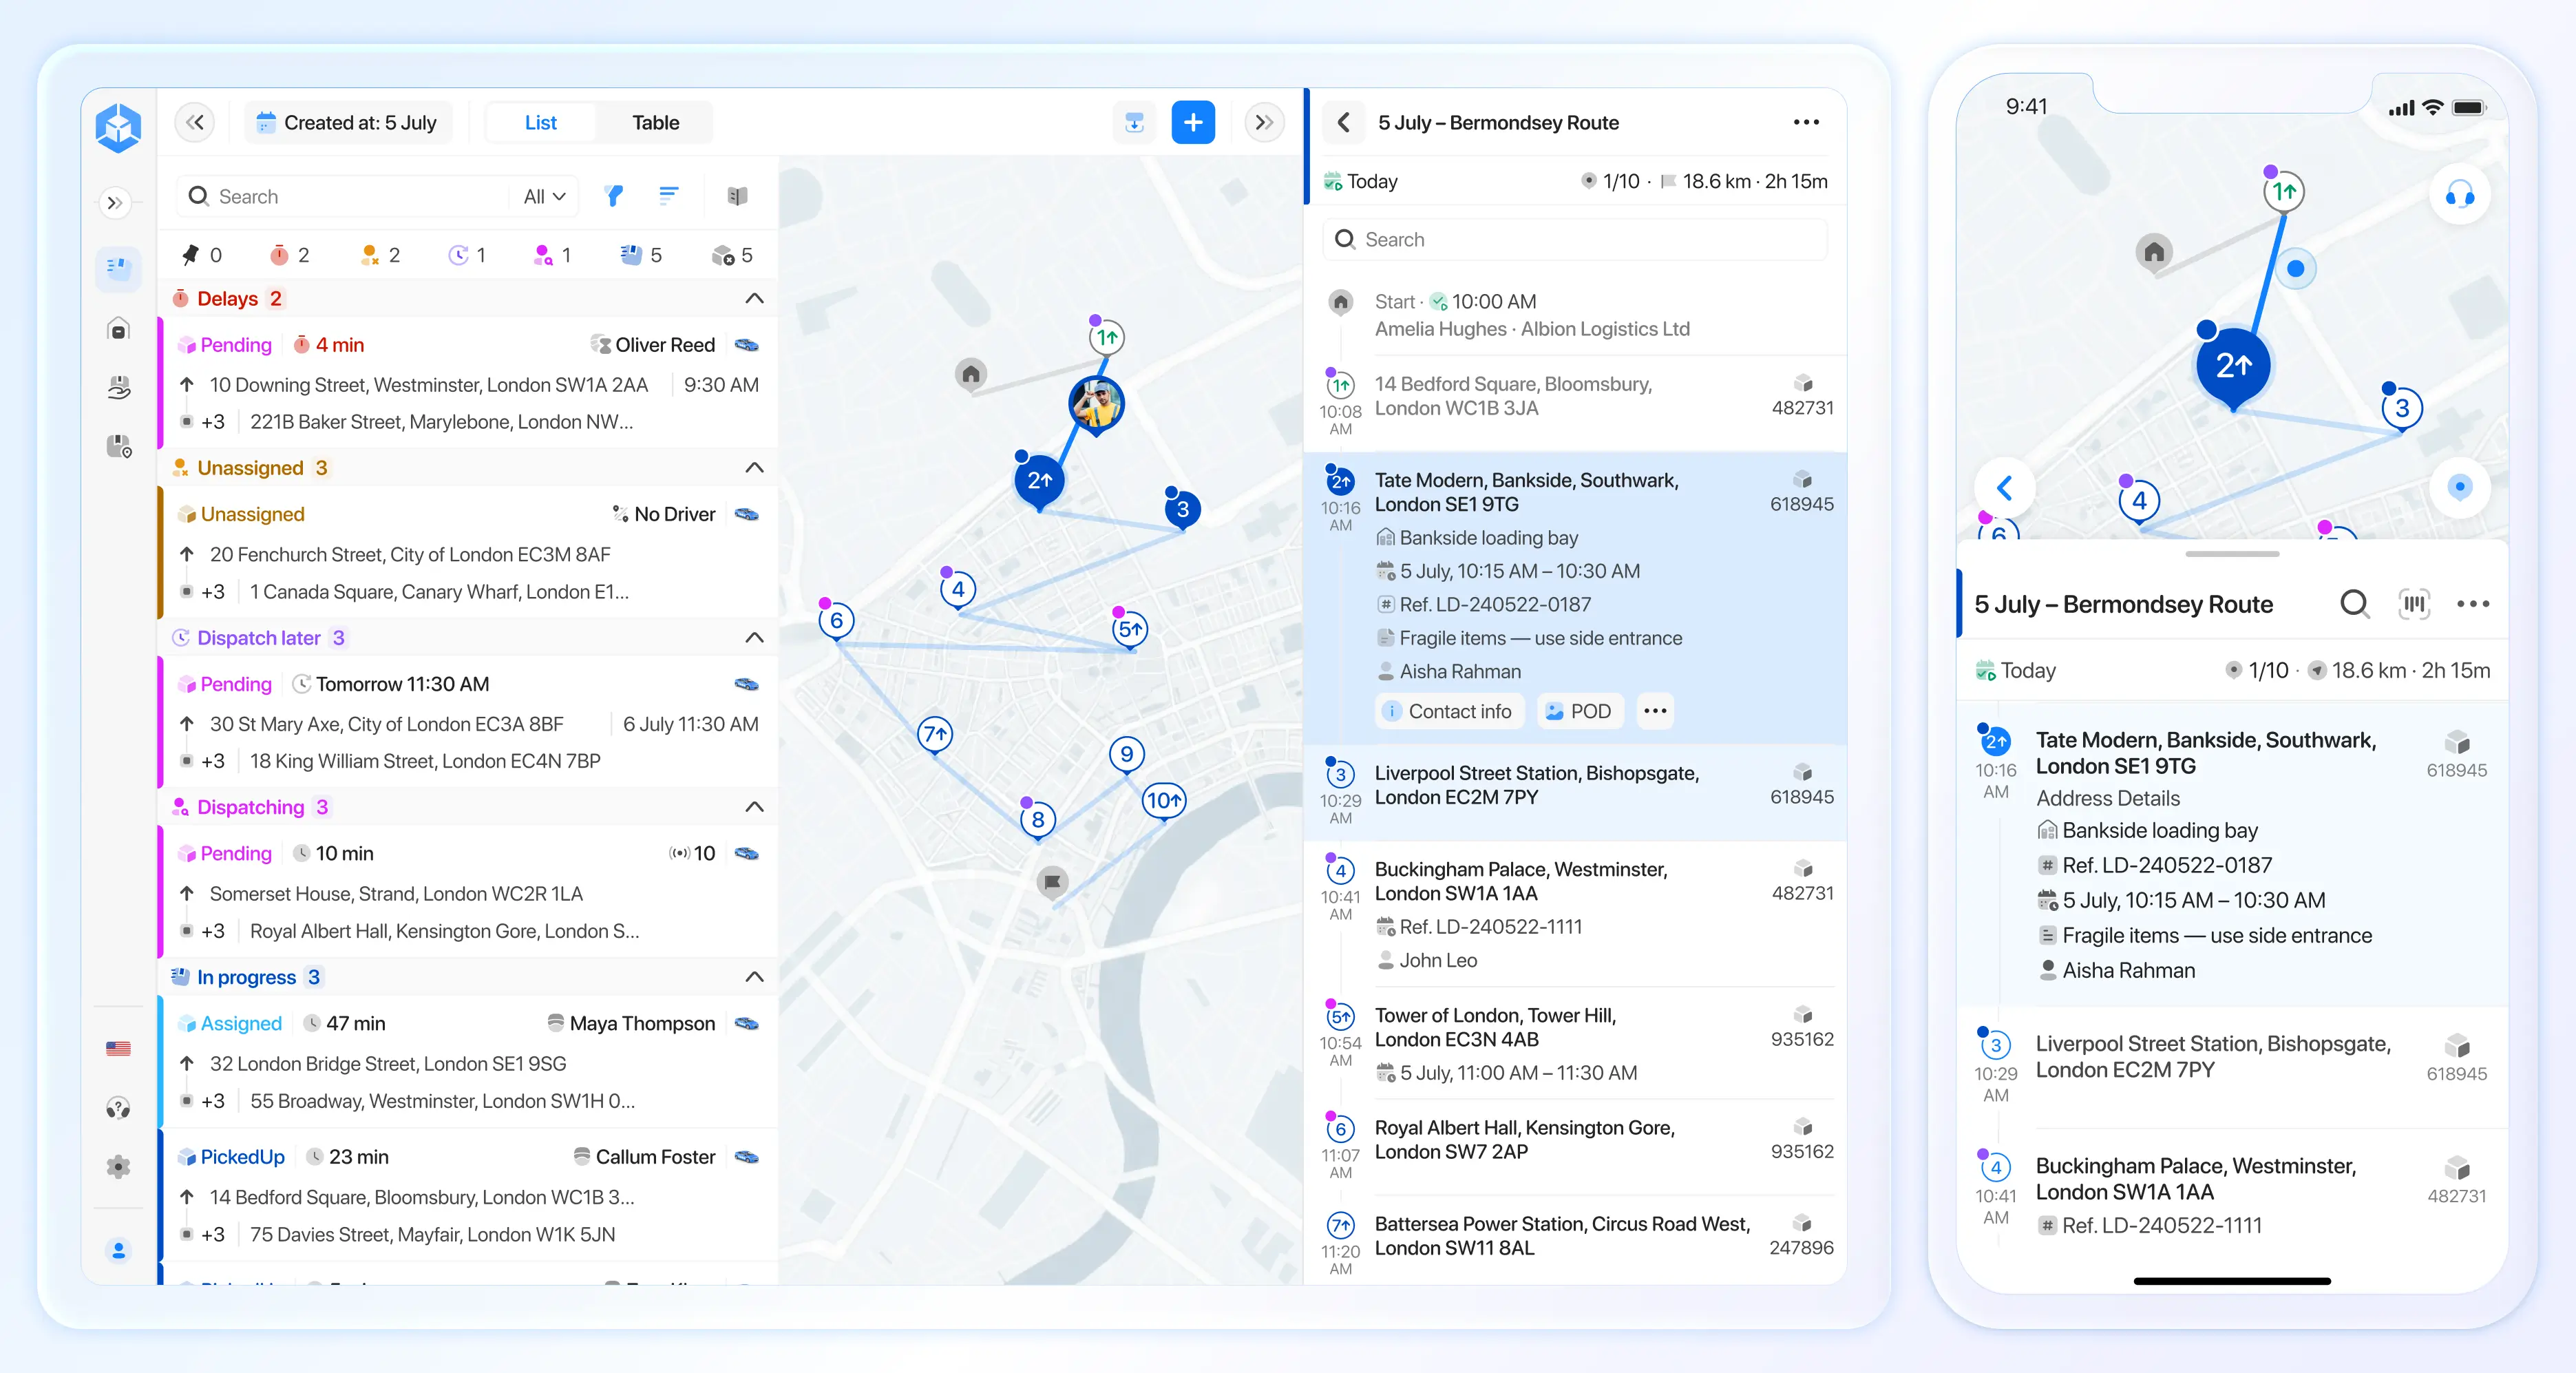Filter by delays counter showing 2
The image size is (2576, 1373).
289,255
